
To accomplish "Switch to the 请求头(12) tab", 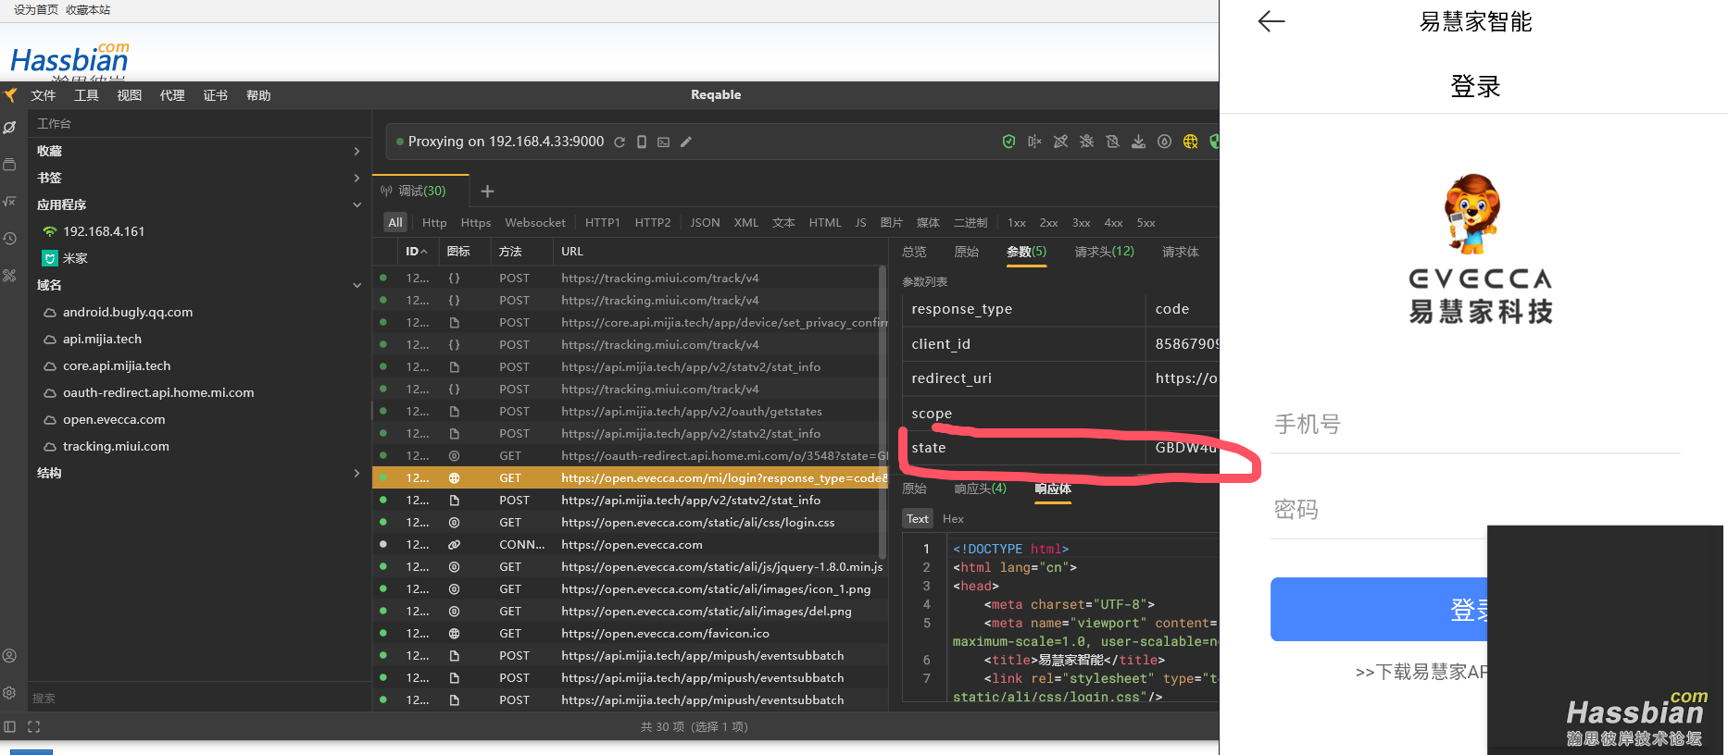I will point(1104,252).
